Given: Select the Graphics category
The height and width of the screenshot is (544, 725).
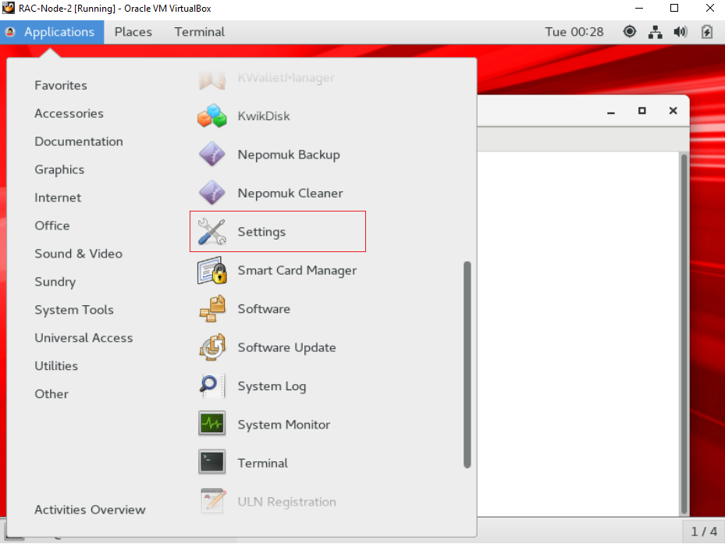Looking at the screenshot, I should [x=59, y=170].
